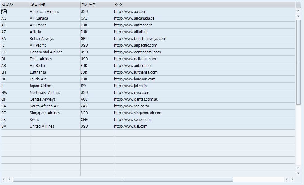
Task: Click the SGD currency cell
Action: pyautogui.click(x=97, y=113)
